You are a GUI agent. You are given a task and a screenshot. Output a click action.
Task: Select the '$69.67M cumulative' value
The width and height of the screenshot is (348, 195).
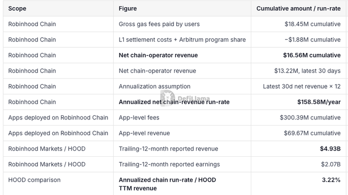(312, 133)
